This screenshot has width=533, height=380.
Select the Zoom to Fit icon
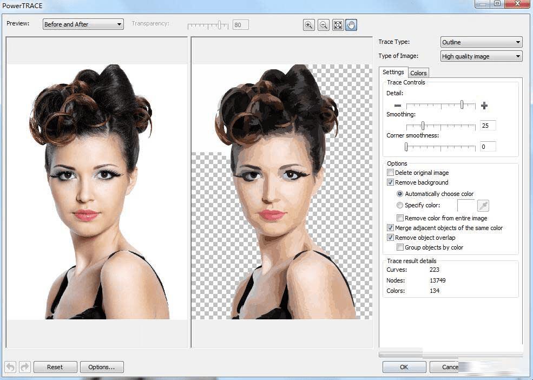point(338,25)
